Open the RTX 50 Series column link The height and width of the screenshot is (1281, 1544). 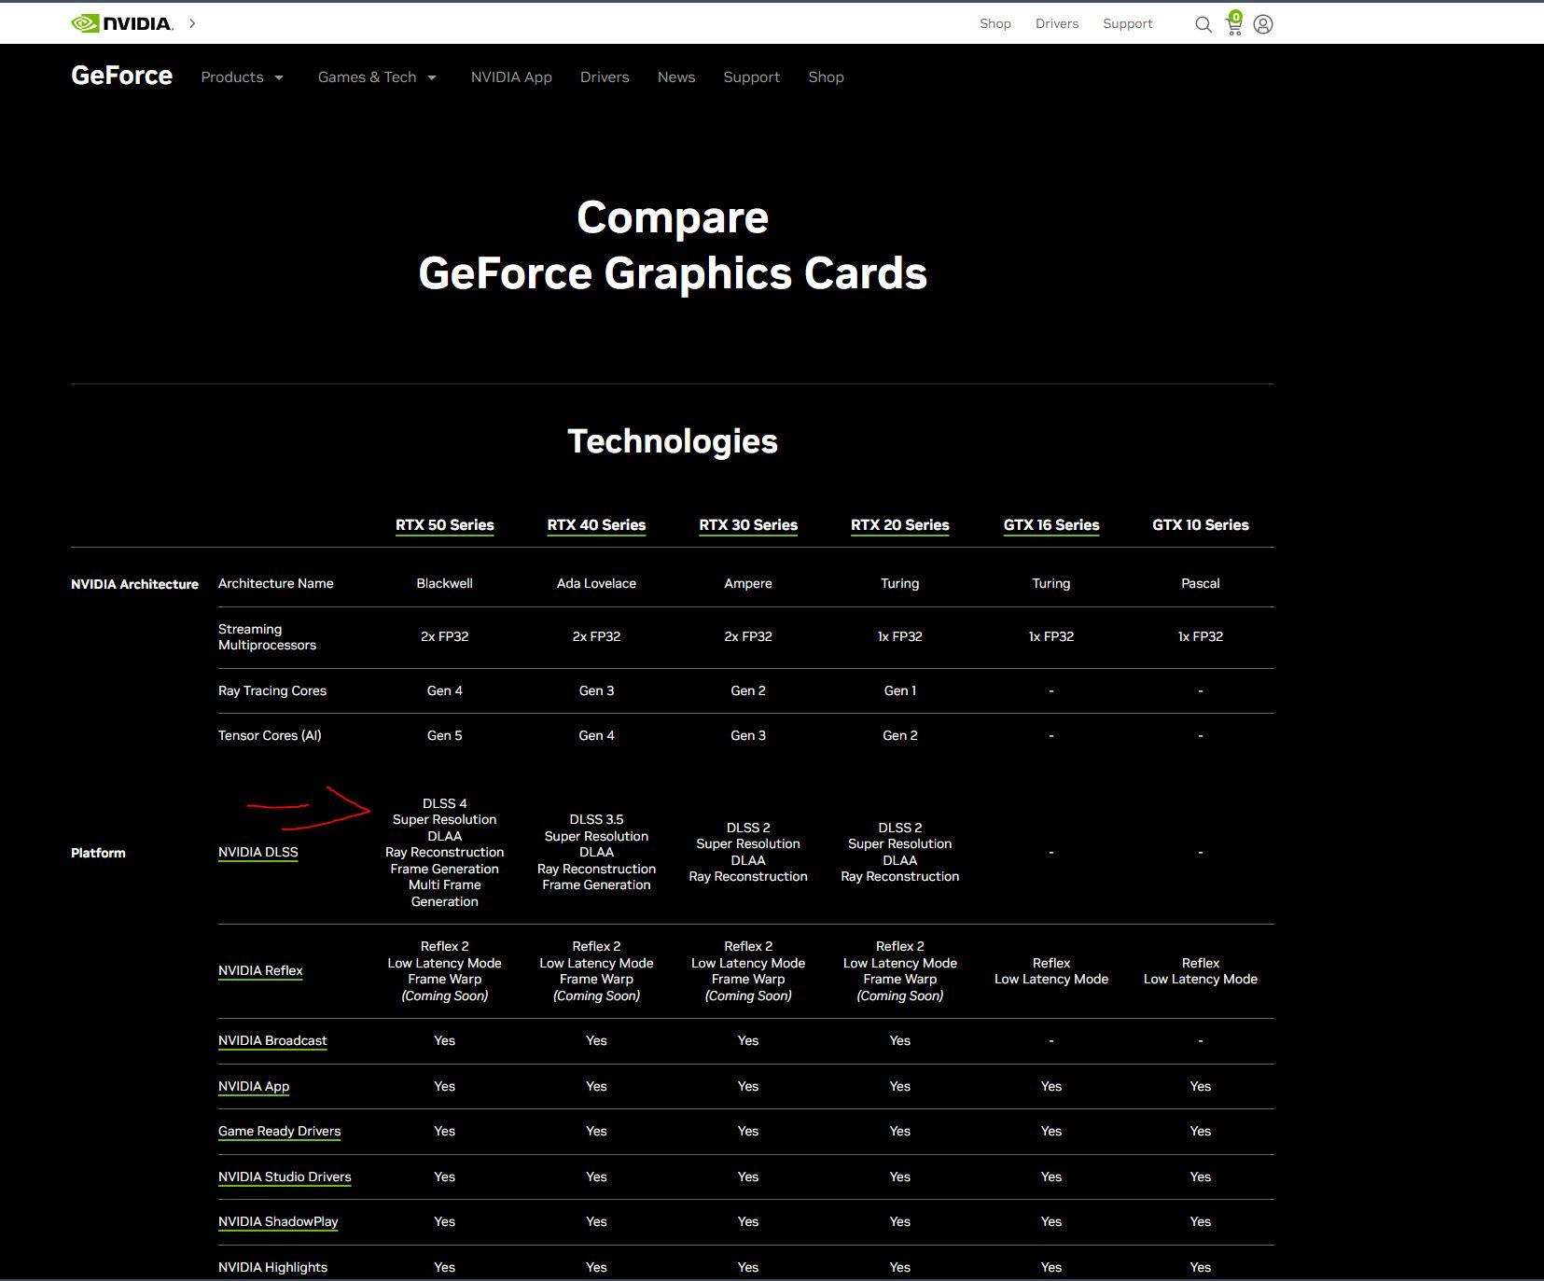coord(444,525)
